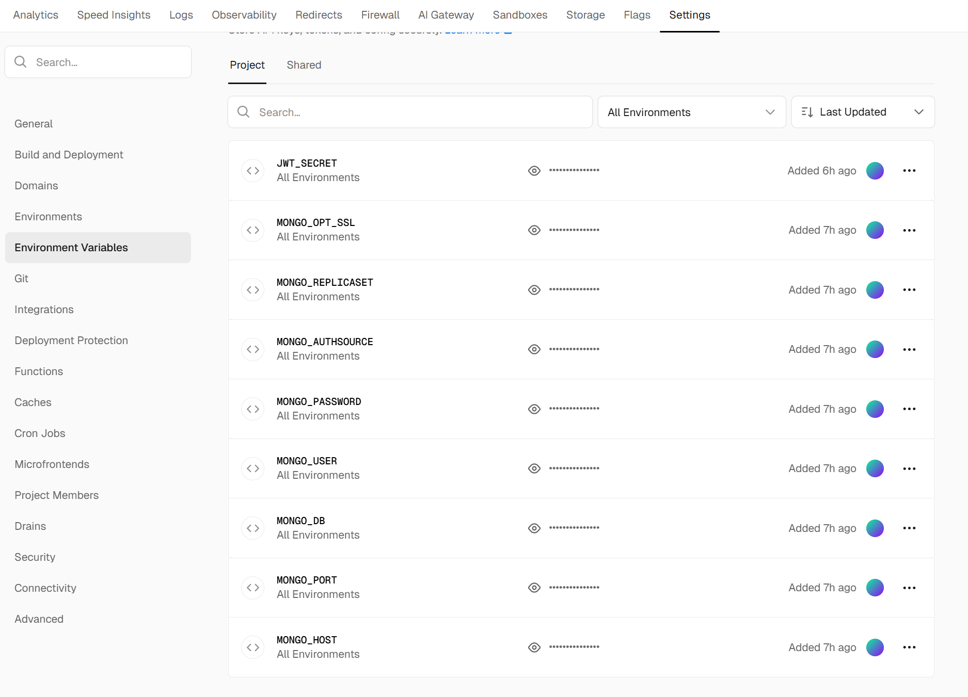Open the three-dot menu for MONGO_AUTHSOURCE
Viewport: 968px width, 697px height.
tap(909, 349)
